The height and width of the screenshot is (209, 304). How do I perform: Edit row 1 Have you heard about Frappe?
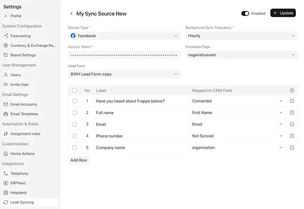pos(292,101)
